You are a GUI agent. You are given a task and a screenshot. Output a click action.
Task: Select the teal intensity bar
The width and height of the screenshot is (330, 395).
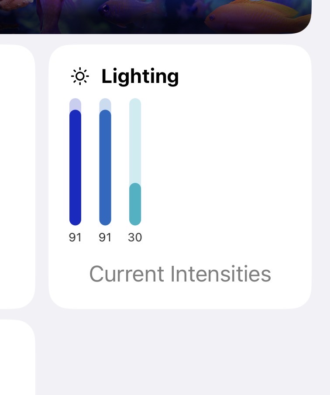pos(135,162)
